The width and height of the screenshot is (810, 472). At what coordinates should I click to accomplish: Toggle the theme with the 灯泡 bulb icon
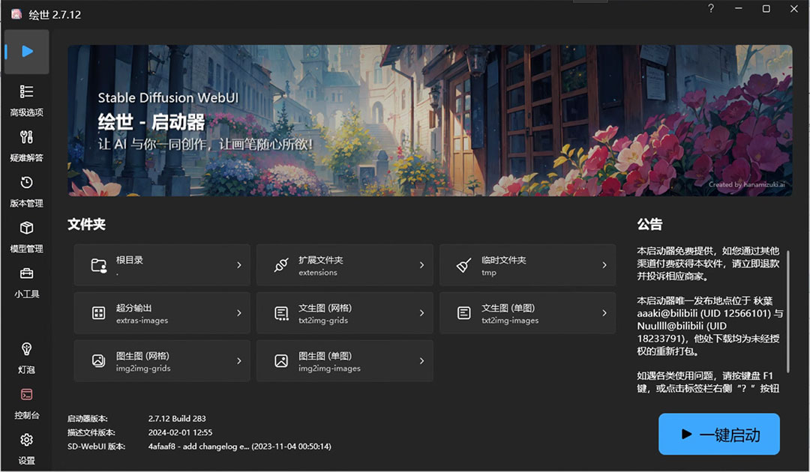coord(26,357)
